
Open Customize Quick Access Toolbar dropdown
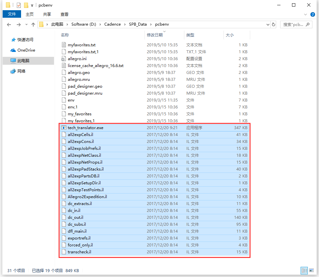32,6
